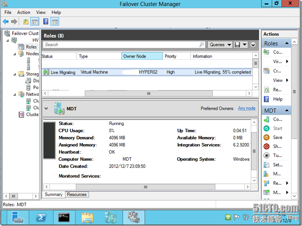The width and height of the screenshot is (302, 226).
Task: Collapse the Storage tree item
Action: [x=15, y=74]
